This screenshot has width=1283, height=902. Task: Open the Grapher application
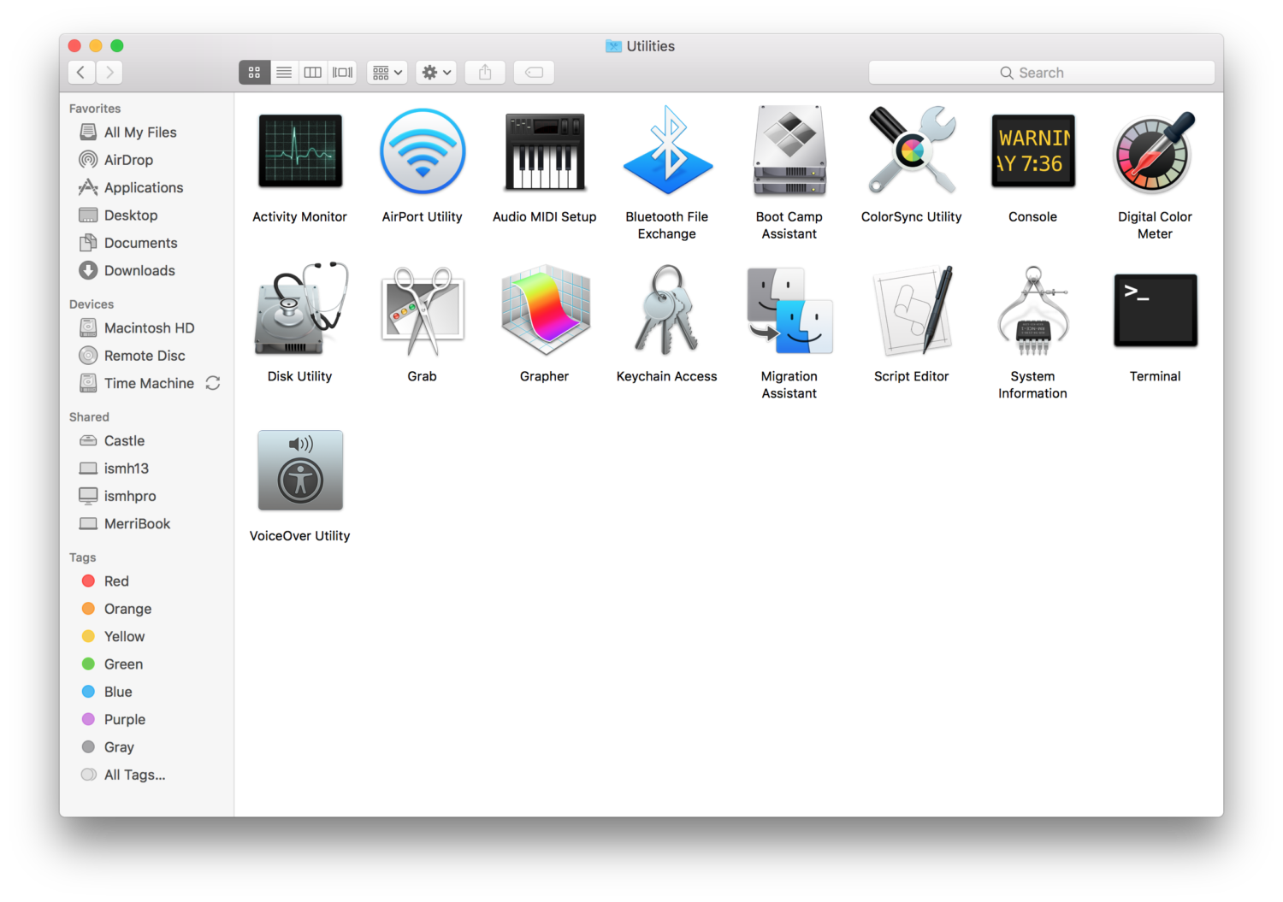tap(544, 310)
